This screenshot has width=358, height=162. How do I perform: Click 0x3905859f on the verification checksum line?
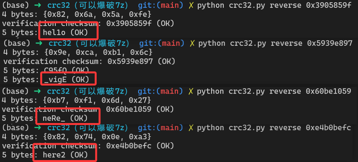pyautogui.click(x=129, y=23)
